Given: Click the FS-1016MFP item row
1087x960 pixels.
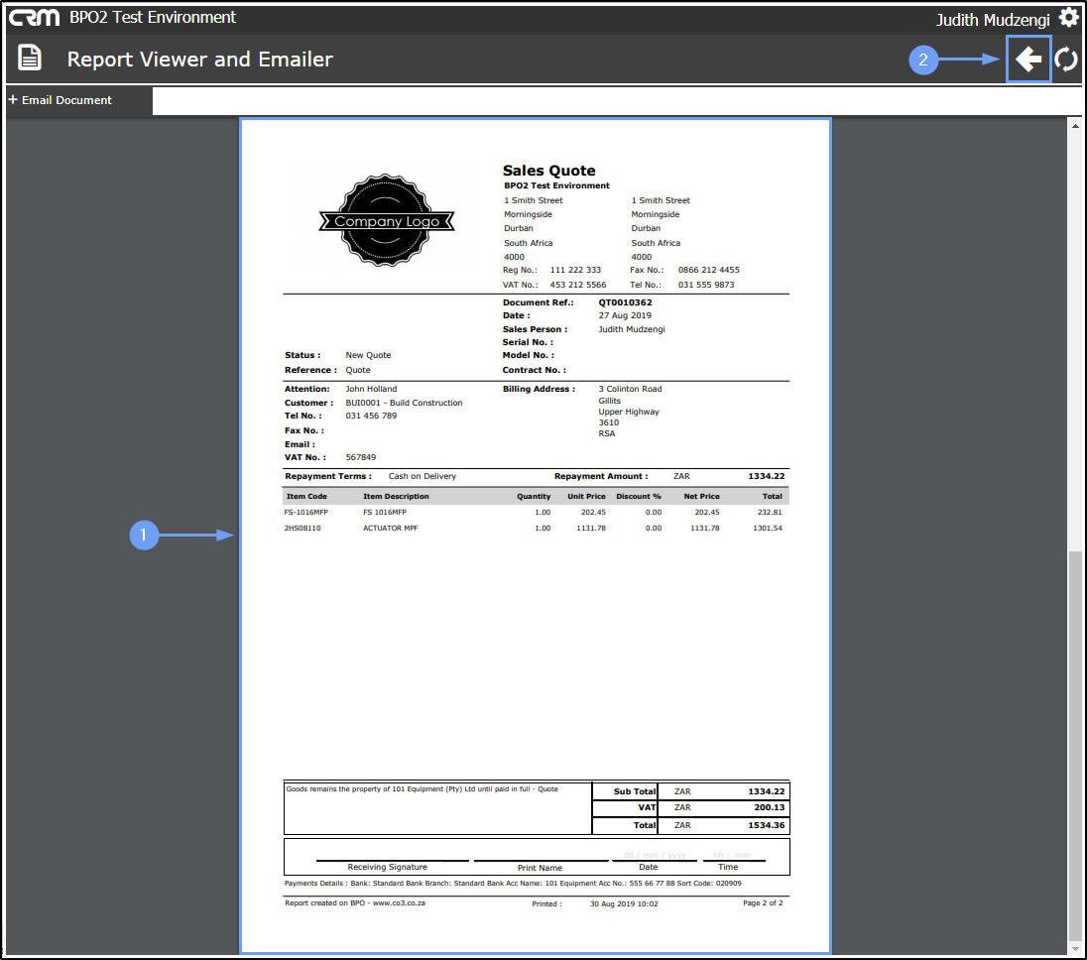Looking at the screenshot, I should [x=534, y=512].
